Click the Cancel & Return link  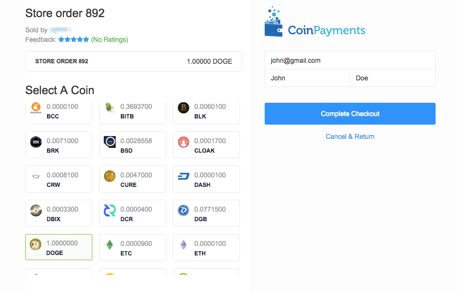pyautogui.click(x=350, y=137)
